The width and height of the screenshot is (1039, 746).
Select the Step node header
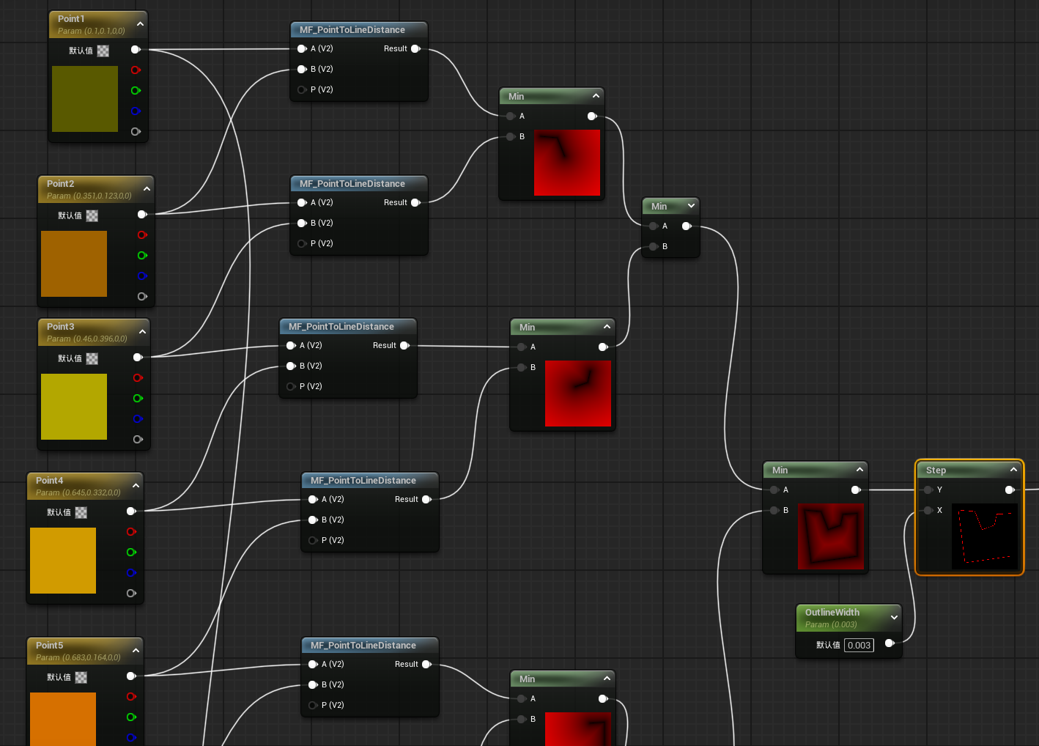[x=960, y=470]
